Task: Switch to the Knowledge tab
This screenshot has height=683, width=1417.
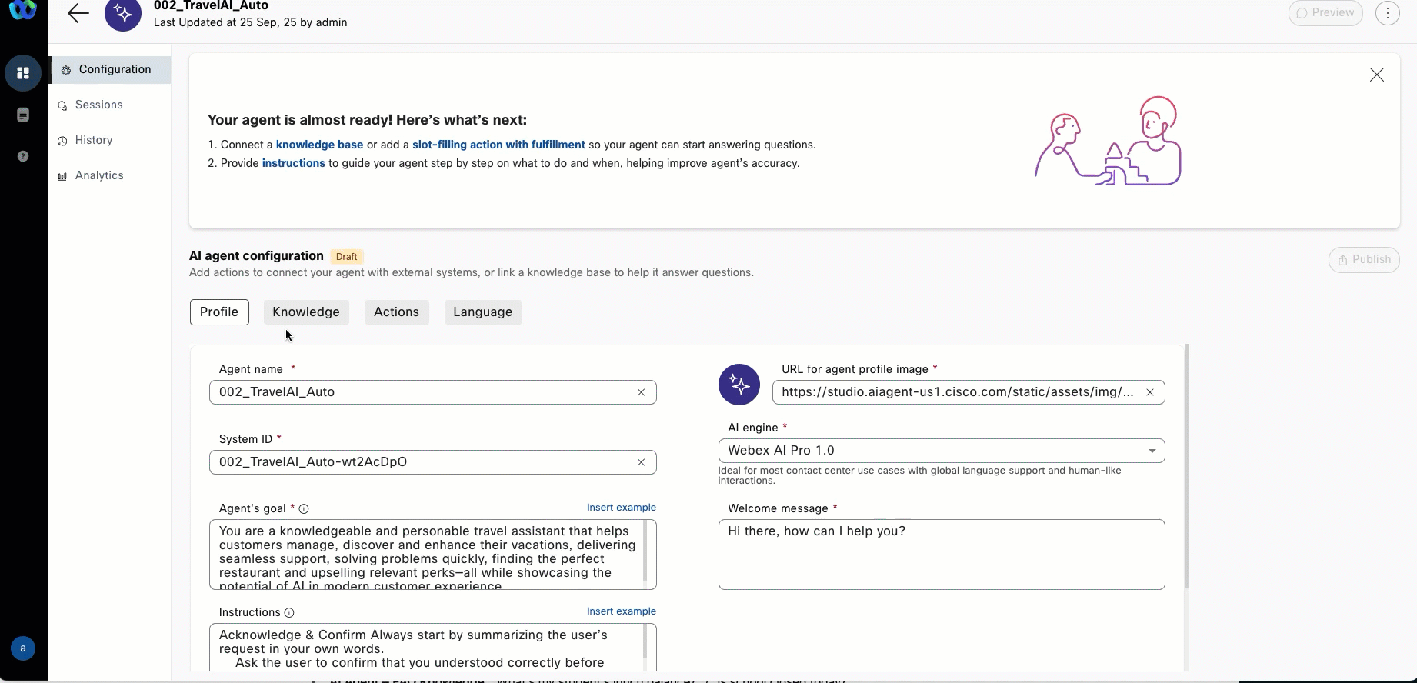Action: [x=305, y=312]
